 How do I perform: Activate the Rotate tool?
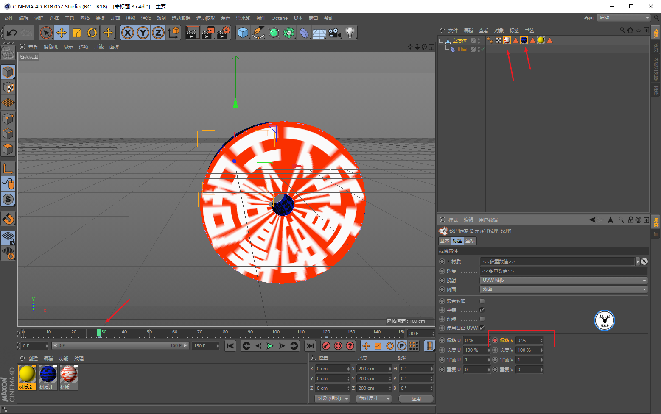pyautogui.click(x=92, y=33)
